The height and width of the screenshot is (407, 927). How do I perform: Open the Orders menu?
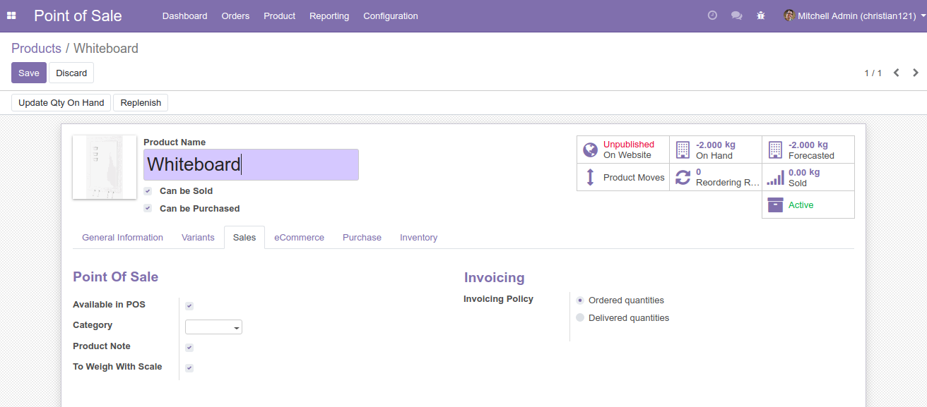(x=235, y=16)
